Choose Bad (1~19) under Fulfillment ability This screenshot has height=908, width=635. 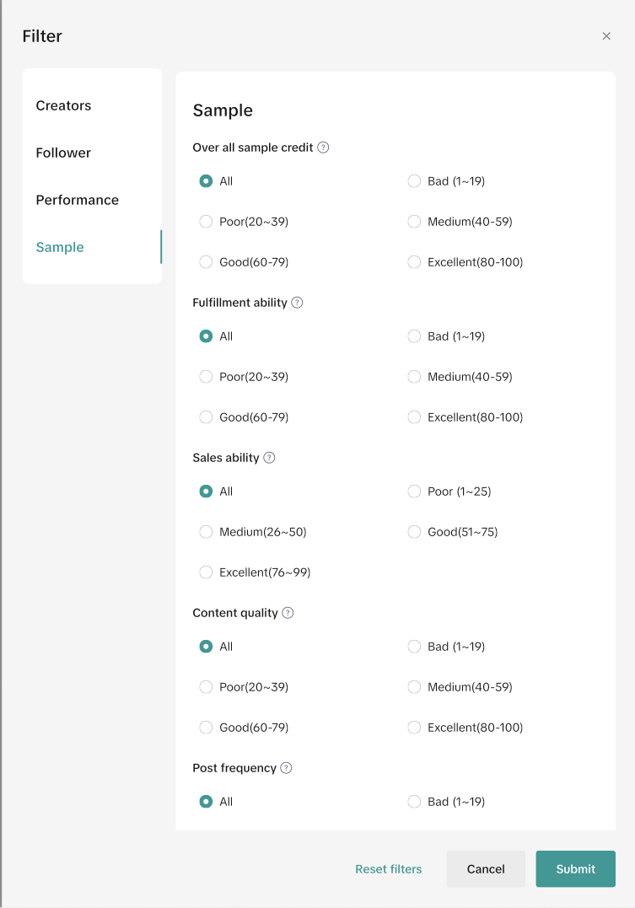pos(414,336)
